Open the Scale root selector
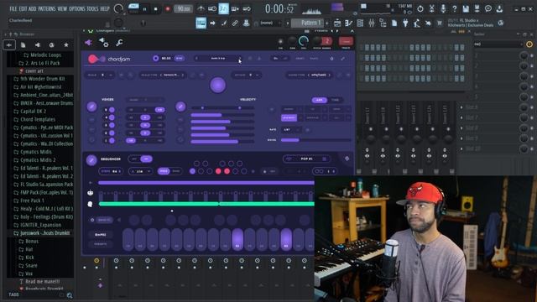The image size is (537, 302). [x=100, y=75]
